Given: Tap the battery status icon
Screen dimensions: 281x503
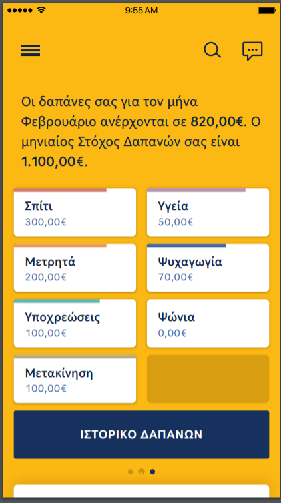Looking at the screenshot, I should point(267,11).
